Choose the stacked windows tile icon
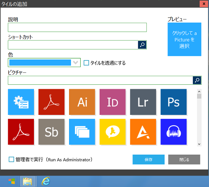The image size is (209, 187). tap(82, 132)
